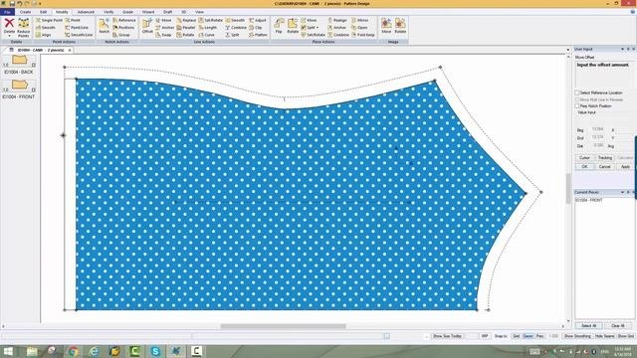Open the Advanced ribbon tab
The image size is (637, 358).
coord(86,12)
